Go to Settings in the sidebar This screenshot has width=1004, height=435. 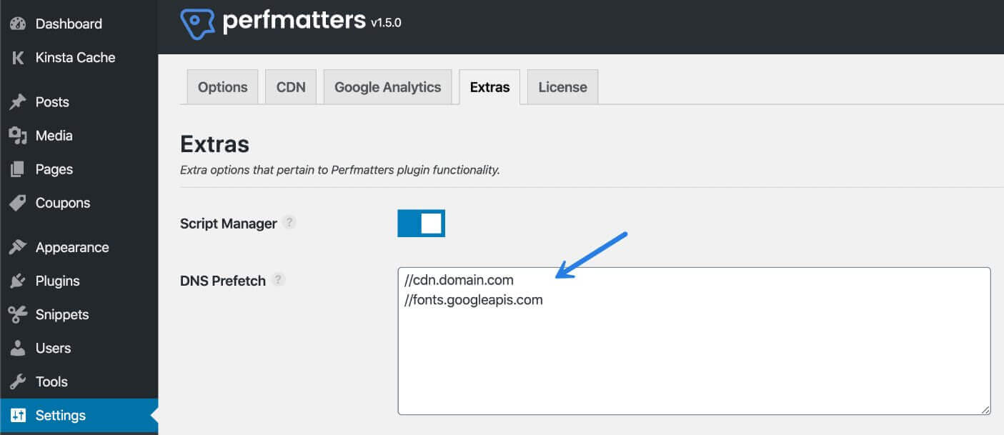(x=61, y=415)
